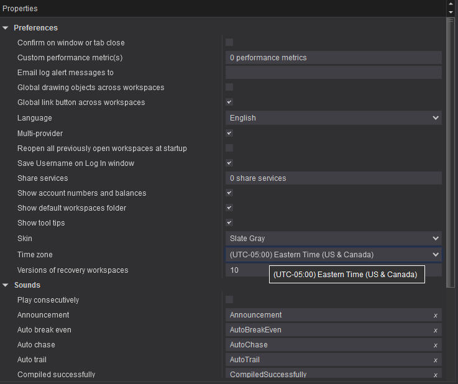Toggle Show tool tips checkbox
The height and width of the screenshot is (384, 458).
pyautogui.click(x=229, y=222)
